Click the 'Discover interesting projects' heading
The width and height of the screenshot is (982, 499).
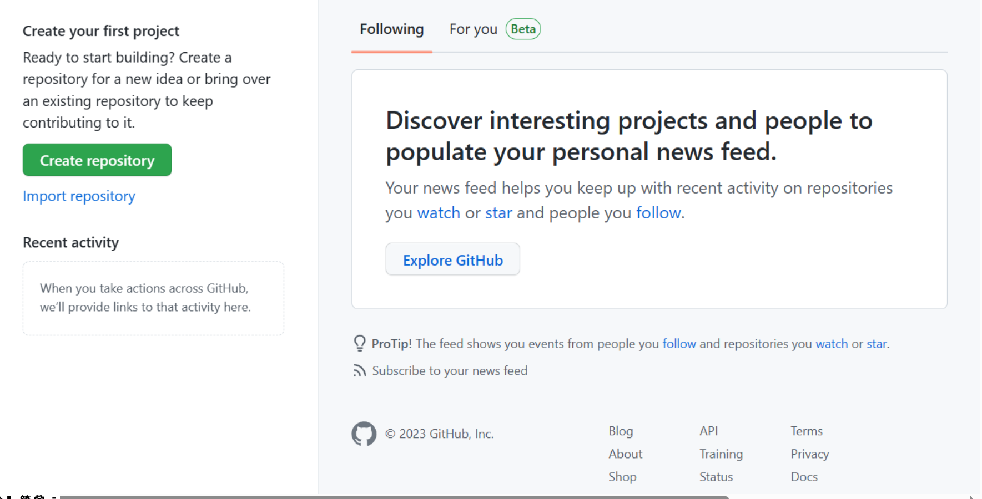[630, 136]
